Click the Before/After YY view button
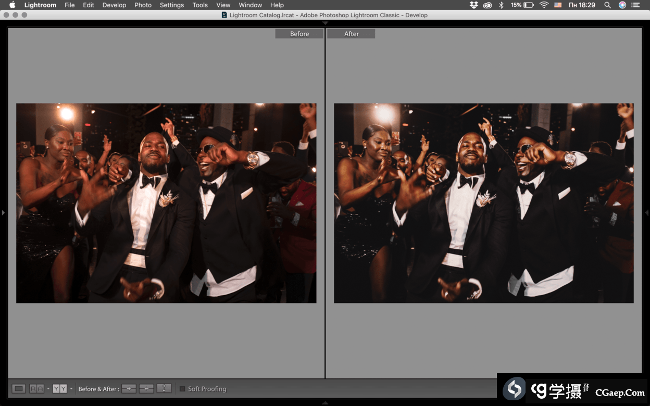650x406 pixels. click(59, 389)
